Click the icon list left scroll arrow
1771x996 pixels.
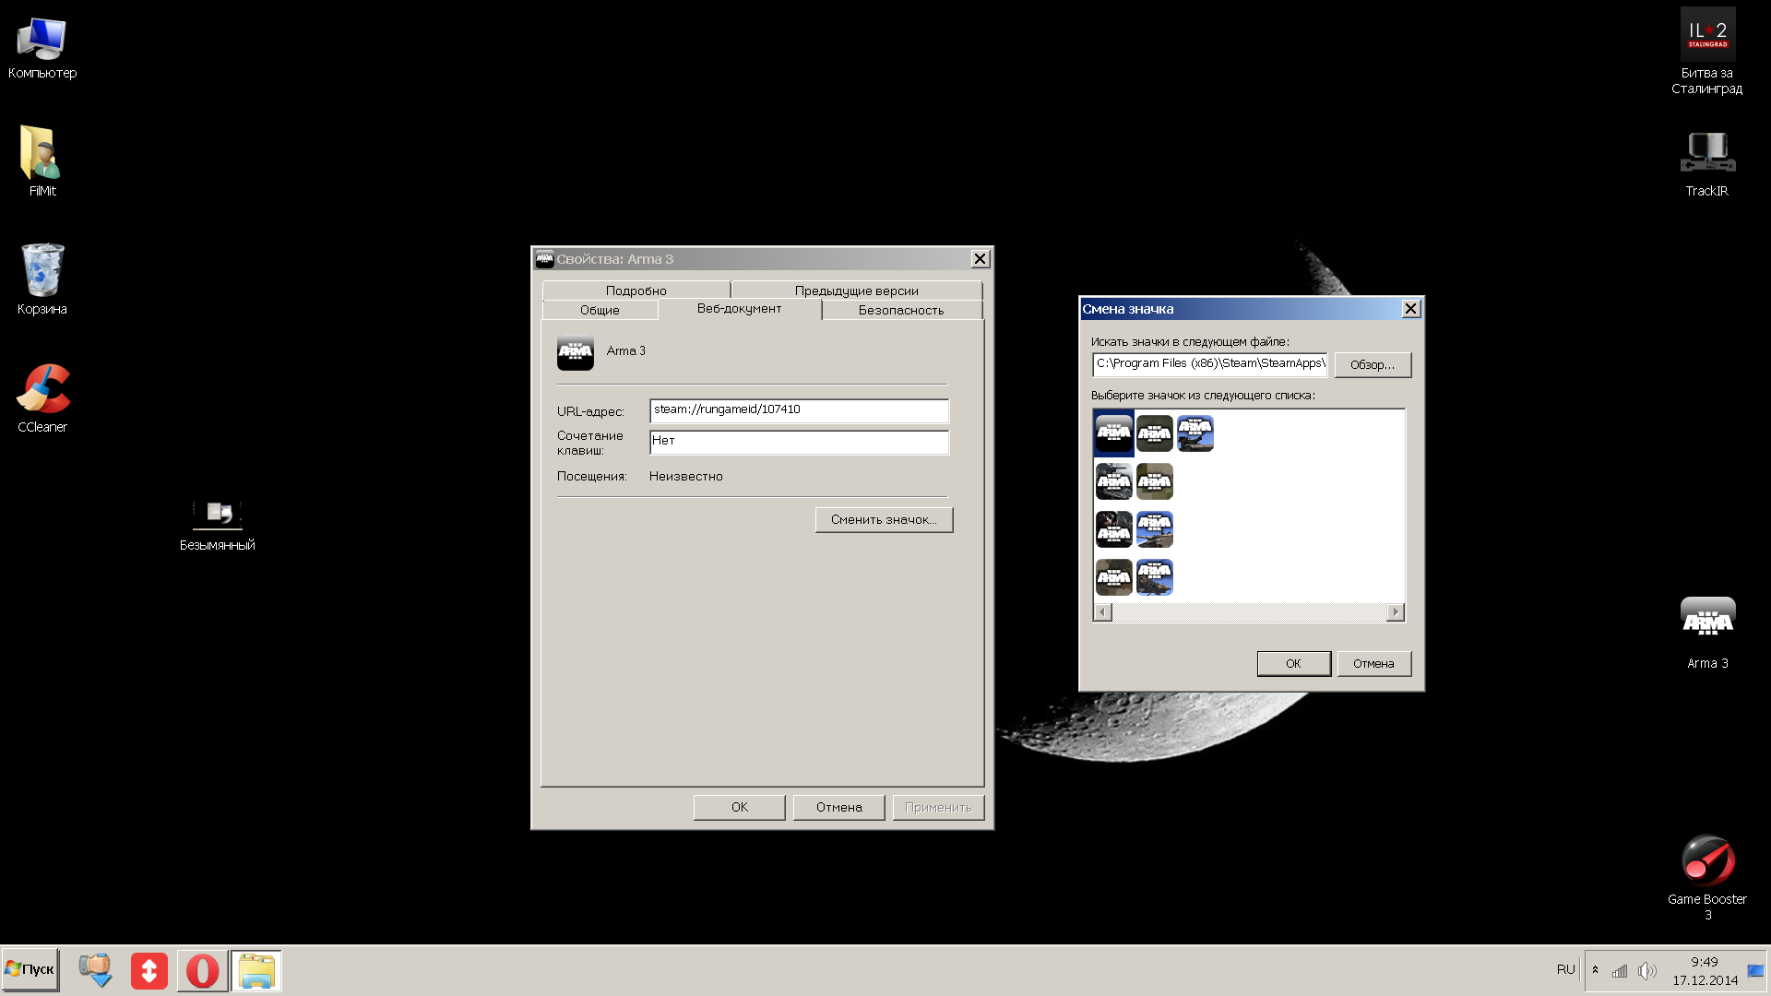(1103, 612)
